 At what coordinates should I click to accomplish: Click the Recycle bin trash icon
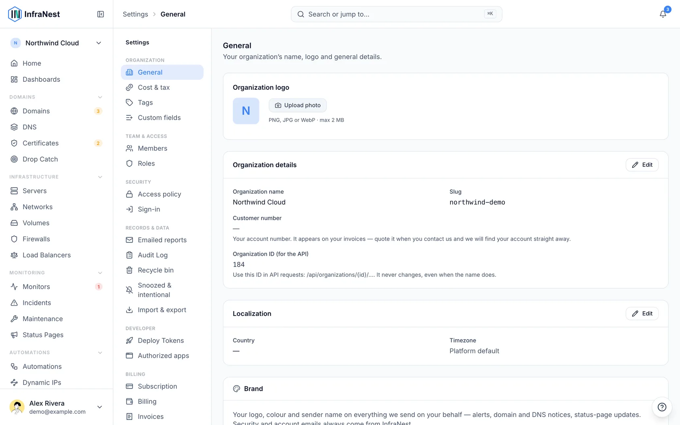[129, 270]
